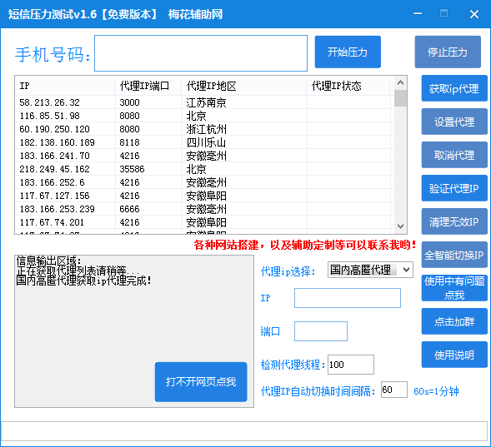Click the 验证代理IP button
Viewport: 491px width, 447px height.
[x=454, y=188]
